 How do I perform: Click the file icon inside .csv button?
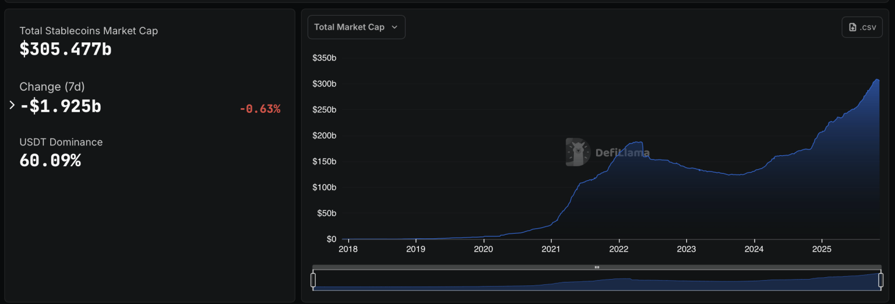point(852,27)
